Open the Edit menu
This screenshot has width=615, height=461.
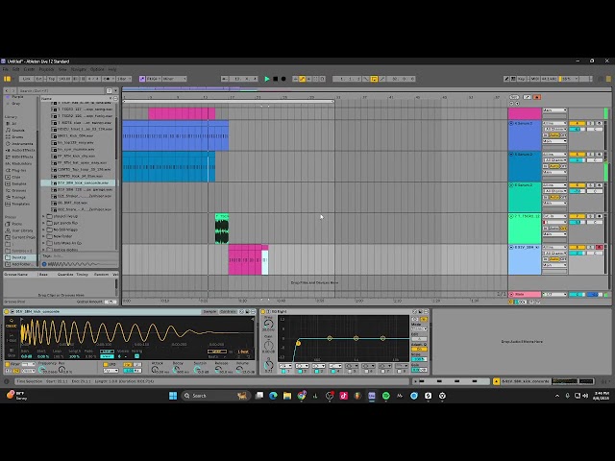pyautogui.click(x=16, y=69)
